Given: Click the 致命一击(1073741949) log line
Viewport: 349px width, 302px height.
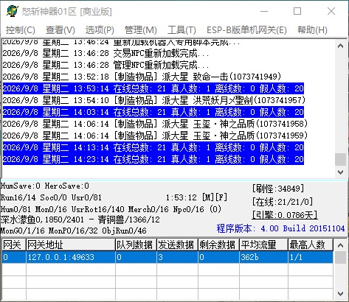Looking at the screenshot, I should coord(142,77).
